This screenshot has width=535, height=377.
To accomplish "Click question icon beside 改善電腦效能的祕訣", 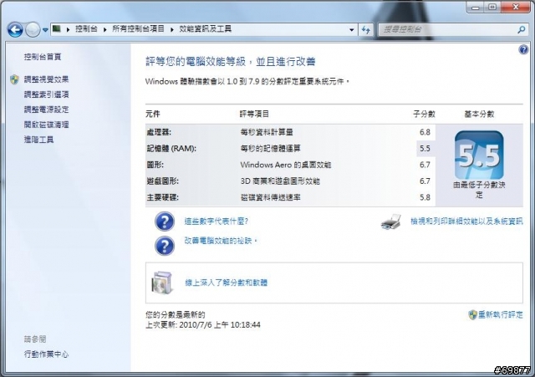I will pyautogui.click(x=165, y=246).
